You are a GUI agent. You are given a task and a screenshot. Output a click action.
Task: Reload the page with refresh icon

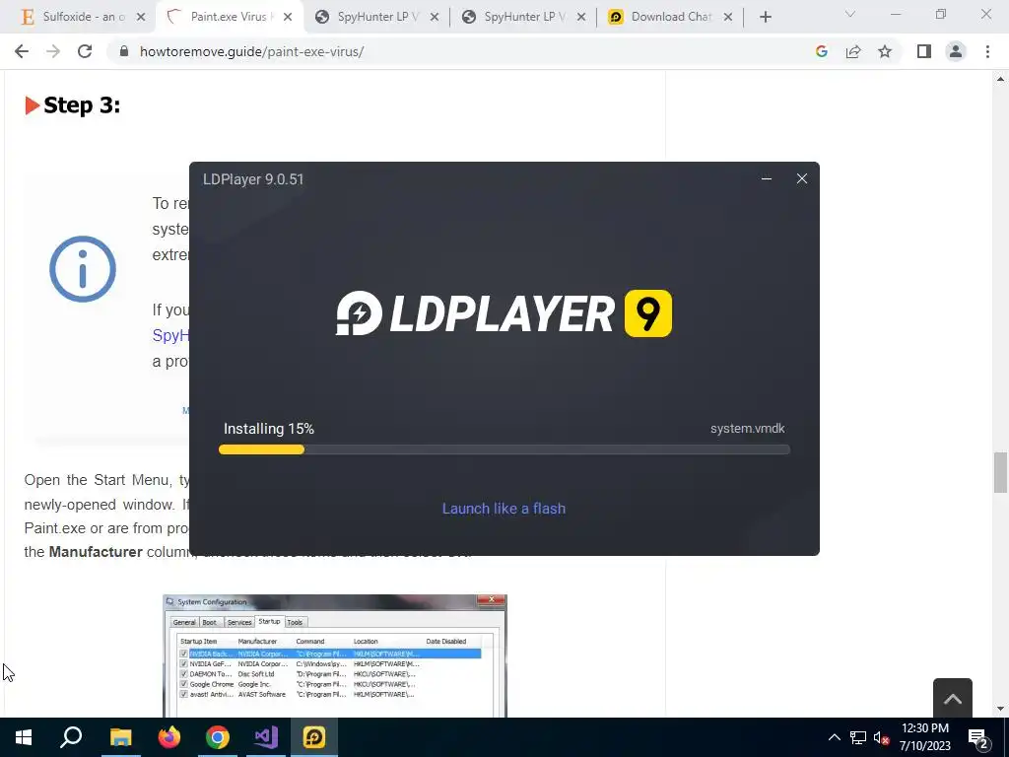[x=85, y=51]
